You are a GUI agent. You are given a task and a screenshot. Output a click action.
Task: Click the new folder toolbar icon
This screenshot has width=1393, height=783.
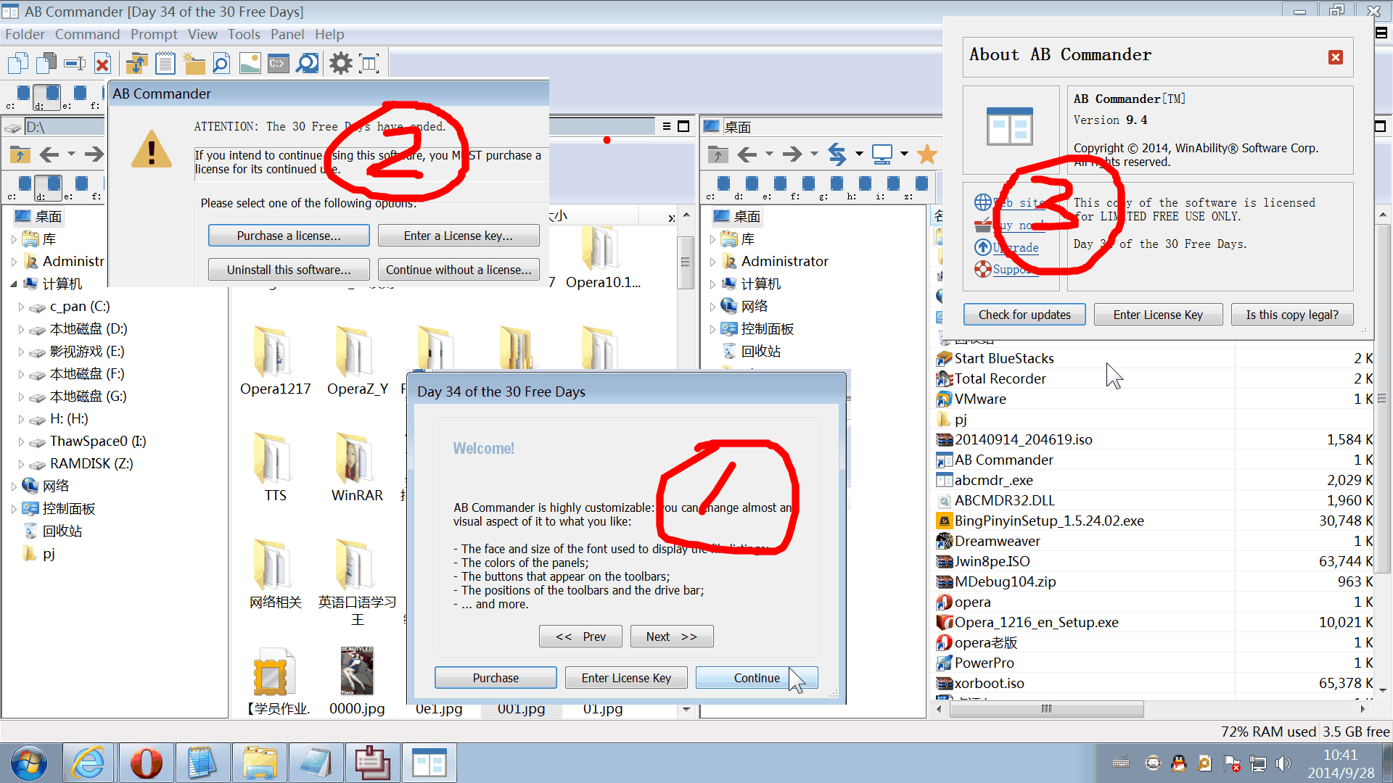(x=194, y=64)
